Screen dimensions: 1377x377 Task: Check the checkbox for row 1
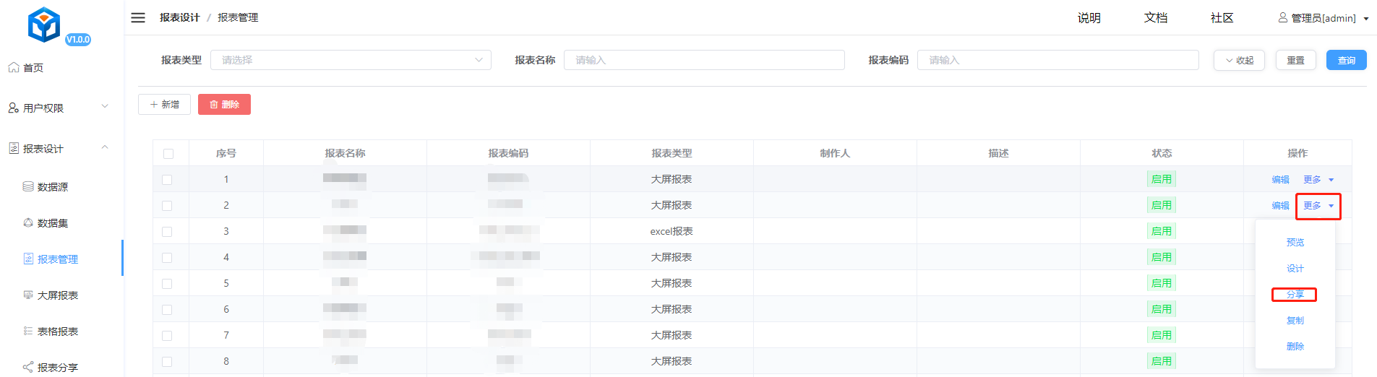[167, 180]
